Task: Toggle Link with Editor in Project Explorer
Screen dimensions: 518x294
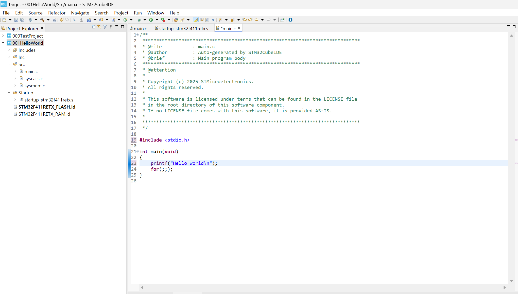Action: [x=99, y=27]
